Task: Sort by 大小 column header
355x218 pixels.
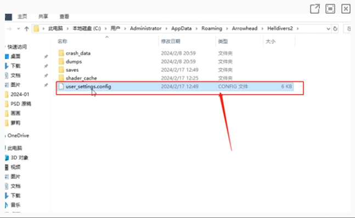Action: point(271,41)
